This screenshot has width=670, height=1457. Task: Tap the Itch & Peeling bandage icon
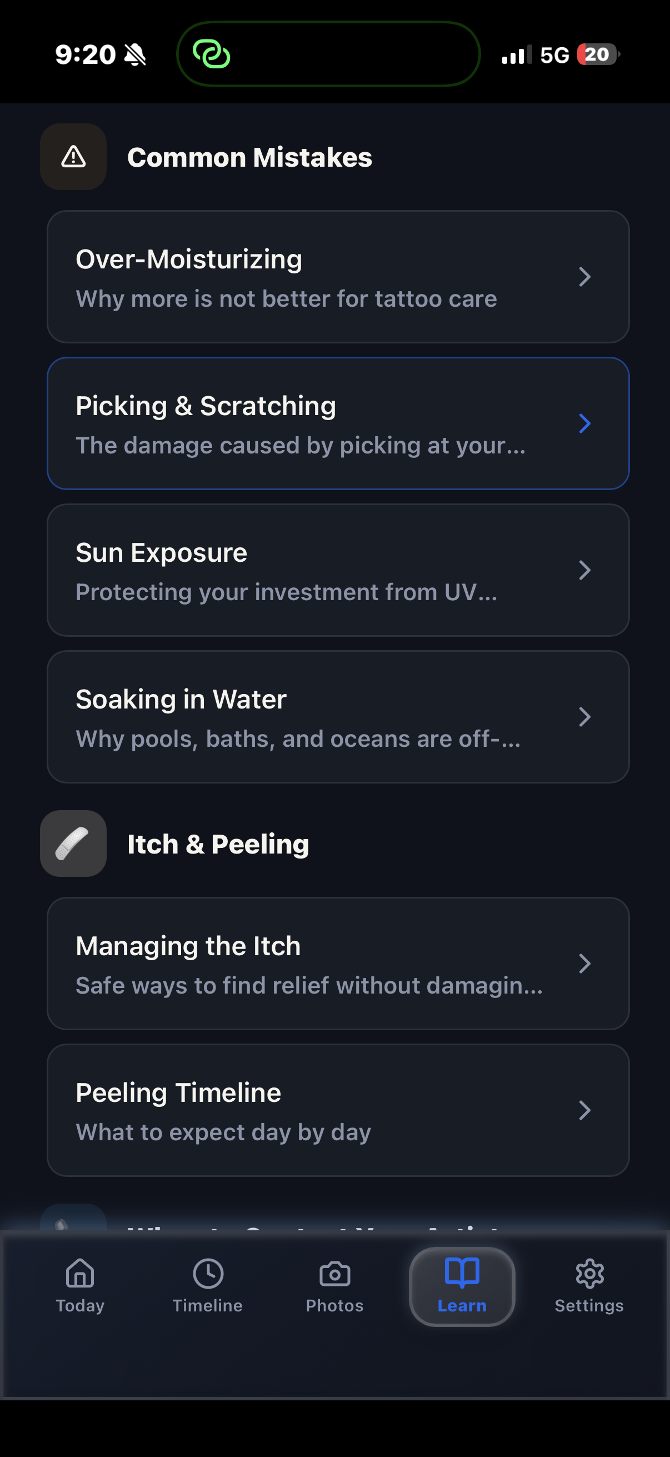pyautogui.click(x=73, y=844)
